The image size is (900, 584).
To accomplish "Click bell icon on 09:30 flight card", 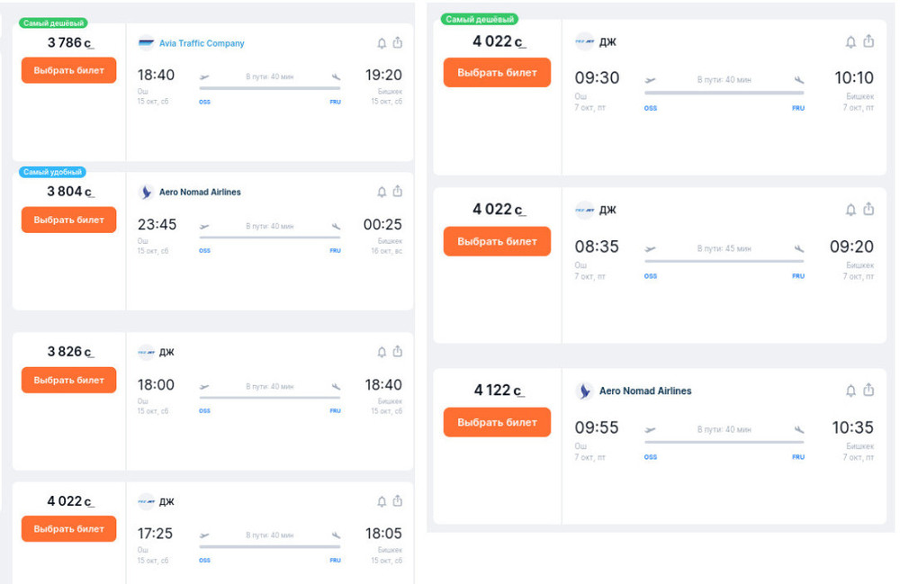I will (850, 42).
